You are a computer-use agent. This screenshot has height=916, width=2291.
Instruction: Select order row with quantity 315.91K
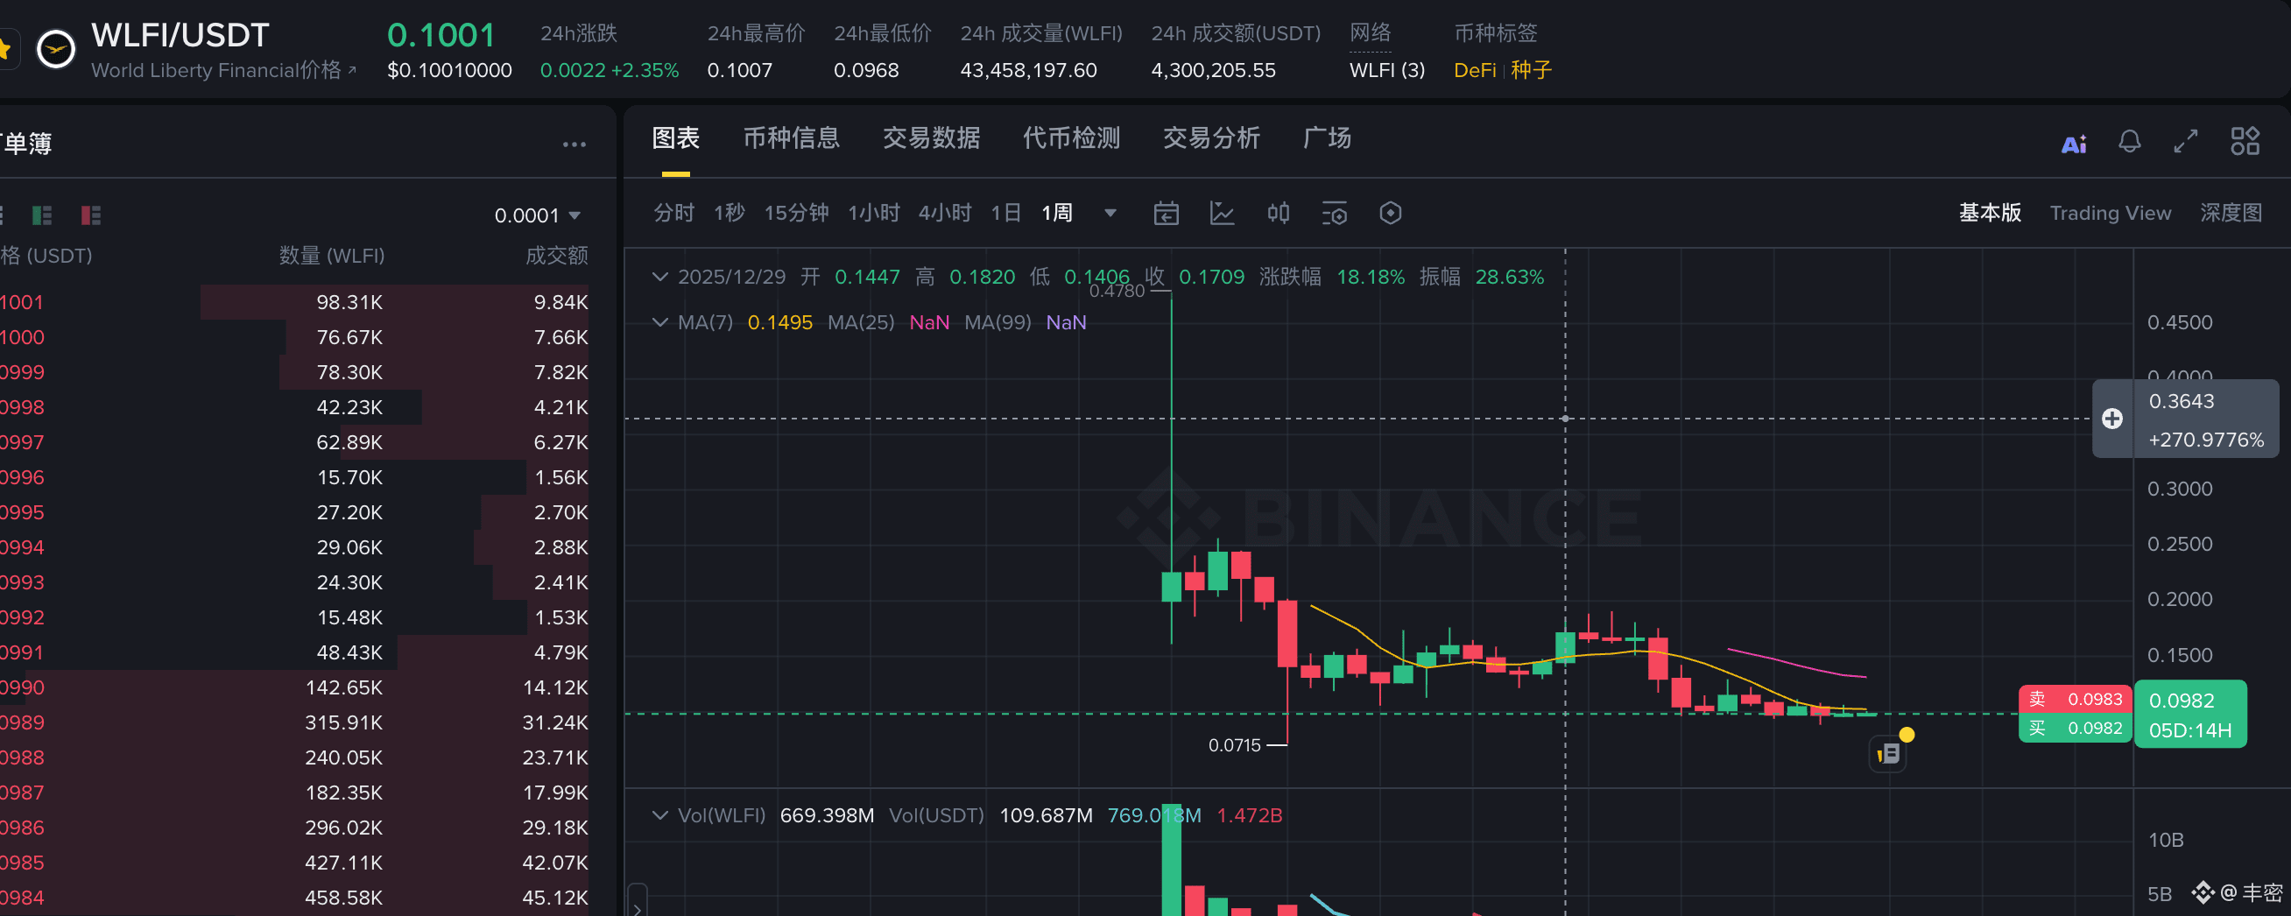[294, 722]
